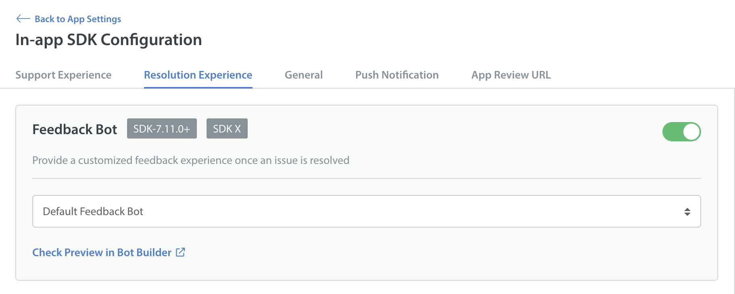Switch to the Support Experience tab

point(63,75)
